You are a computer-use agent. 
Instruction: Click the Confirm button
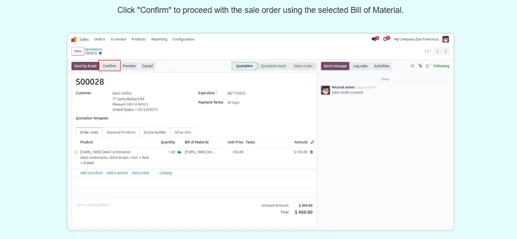pyautogui.click(x=110, y=66)
